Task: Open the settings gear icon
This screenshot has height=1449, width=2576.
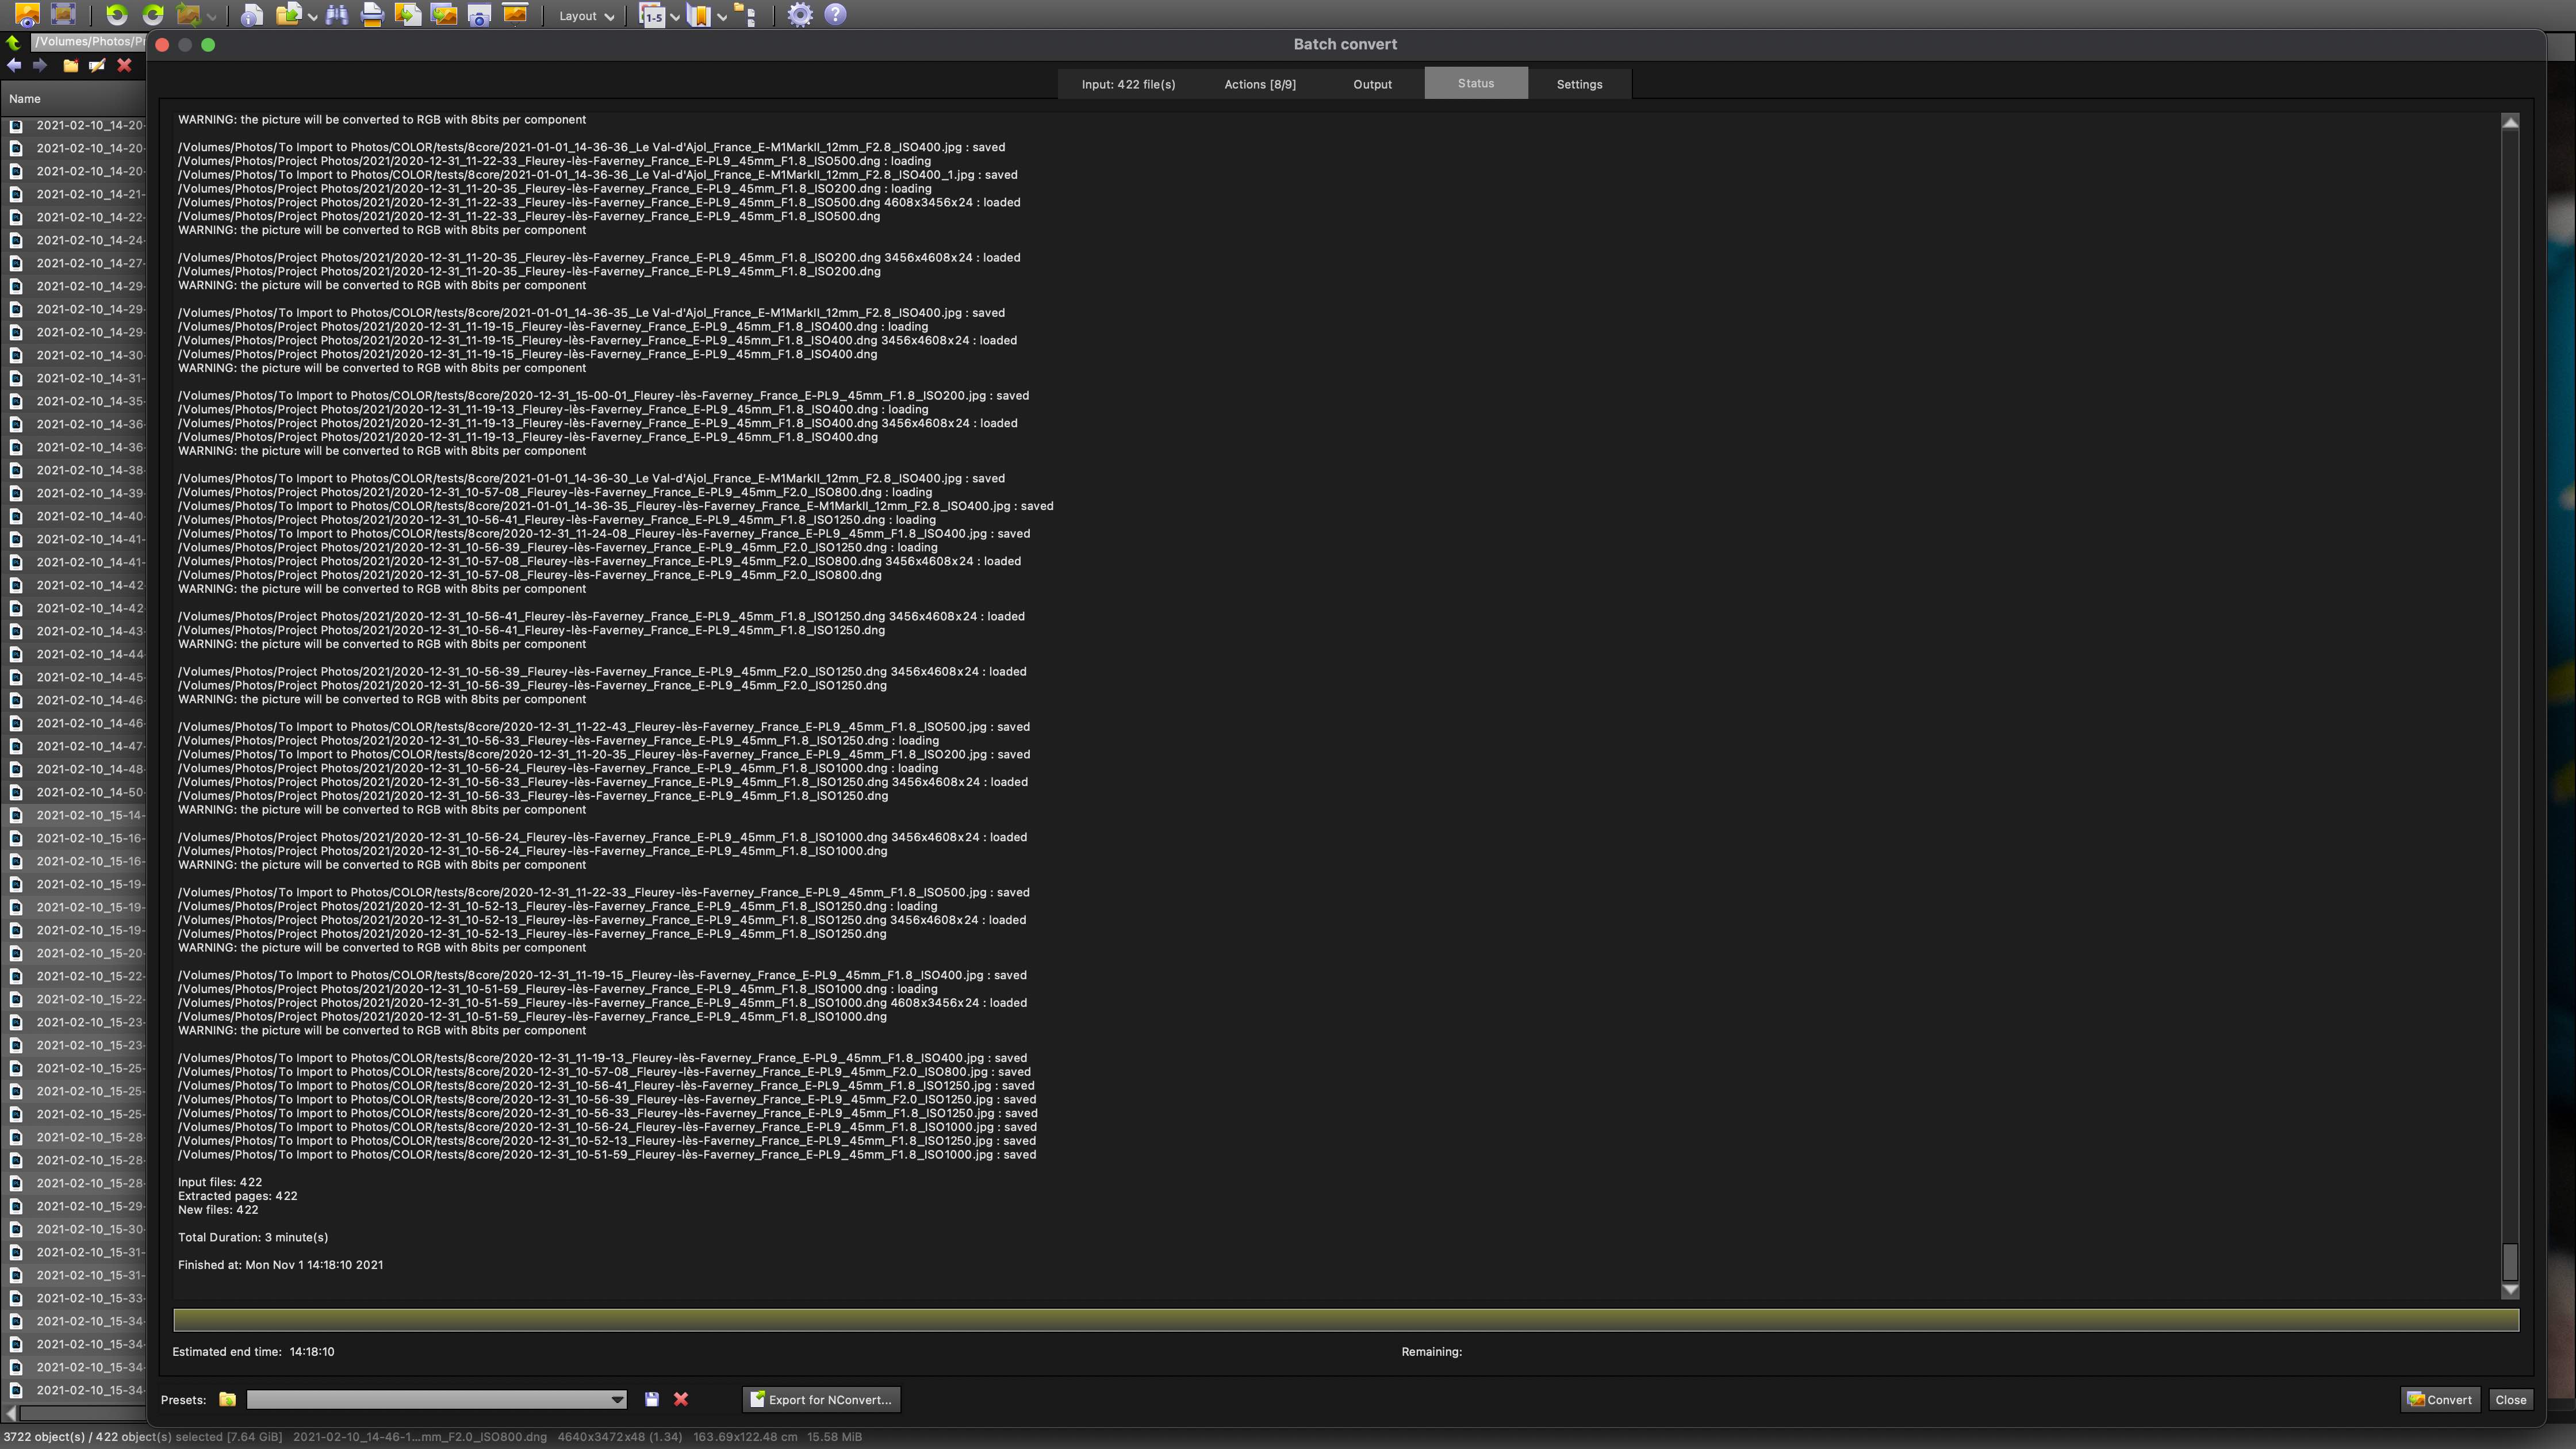Action: point(799,15)
